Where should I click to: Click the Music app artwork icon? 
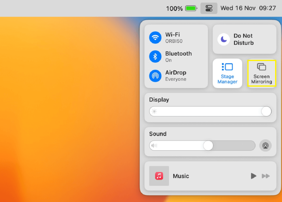pos(159,176)
